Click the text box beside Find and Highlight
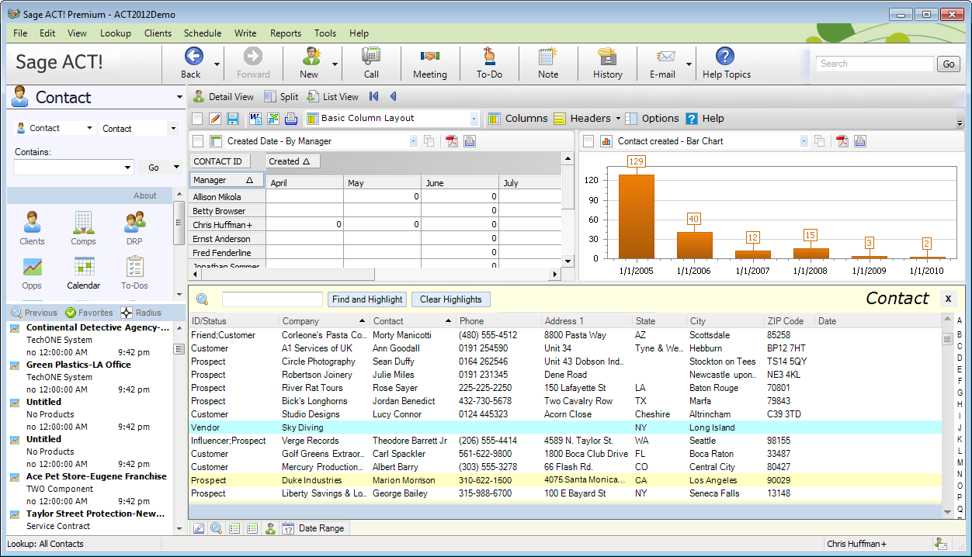 tap(272, 299)
